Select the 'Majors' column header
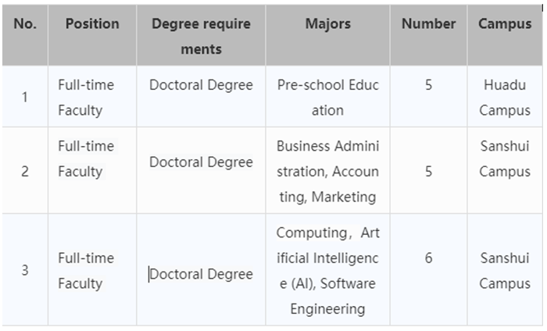The width and height of the screenshot is (547, 331). (328, 35)
